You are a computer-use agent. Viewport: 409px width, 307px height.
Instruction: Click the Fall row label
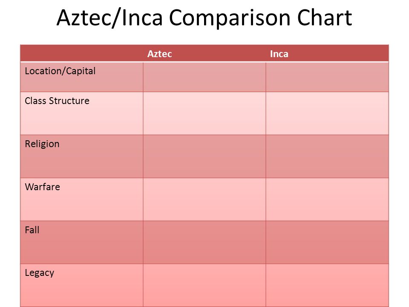pos(32,230)
